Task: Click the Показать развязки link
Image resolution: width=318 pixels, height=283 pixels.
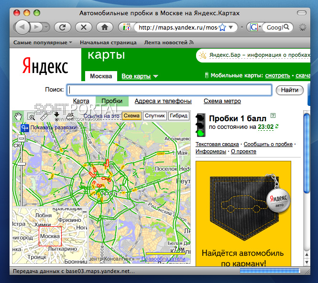Action: click(x=54, y=127)
